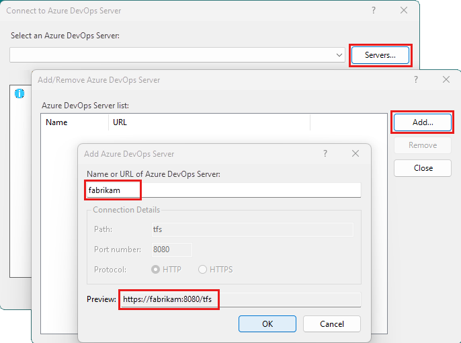461x343 pixels.
Task: Click help icon in Add Azure DevOps Server dialog
Action: (325, 153)
